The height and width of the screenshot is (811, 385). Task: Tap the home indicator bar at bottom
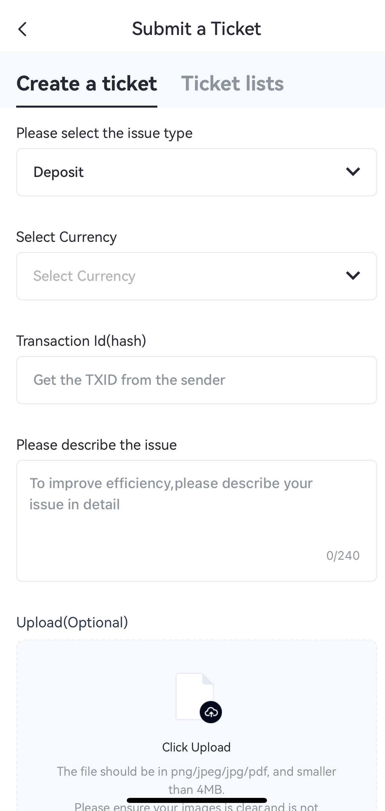(197, 800)
